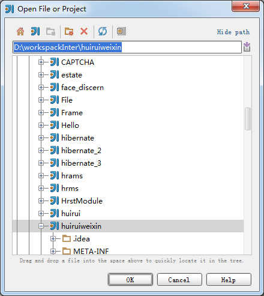Image resolution: width=264 pixels, height=296 pixels.
Task: Click the huirui project icon
Action: [55, 213]
